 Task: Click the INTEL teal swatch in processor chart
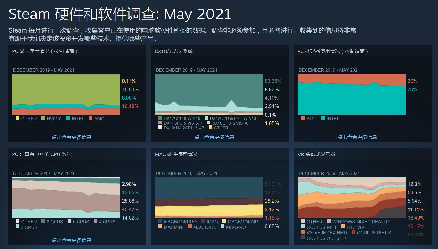click(x=323, y=118)
